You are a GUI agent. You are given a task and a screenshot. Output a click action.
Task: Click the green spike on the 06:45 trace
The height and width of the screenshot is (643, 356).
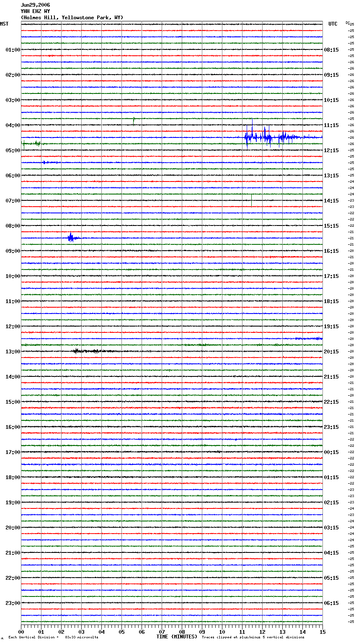[252, 200]
